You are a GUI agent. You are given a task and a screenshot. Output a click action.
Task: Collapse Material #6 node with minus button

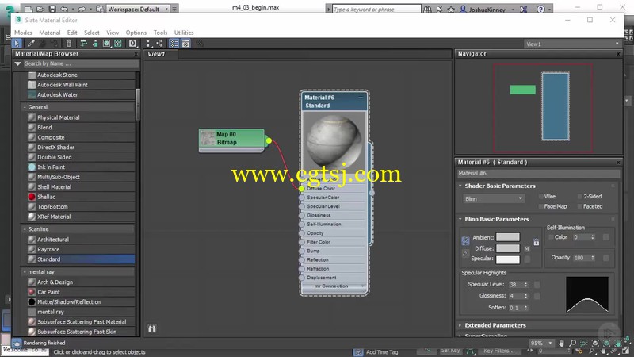tap(361, 98)
